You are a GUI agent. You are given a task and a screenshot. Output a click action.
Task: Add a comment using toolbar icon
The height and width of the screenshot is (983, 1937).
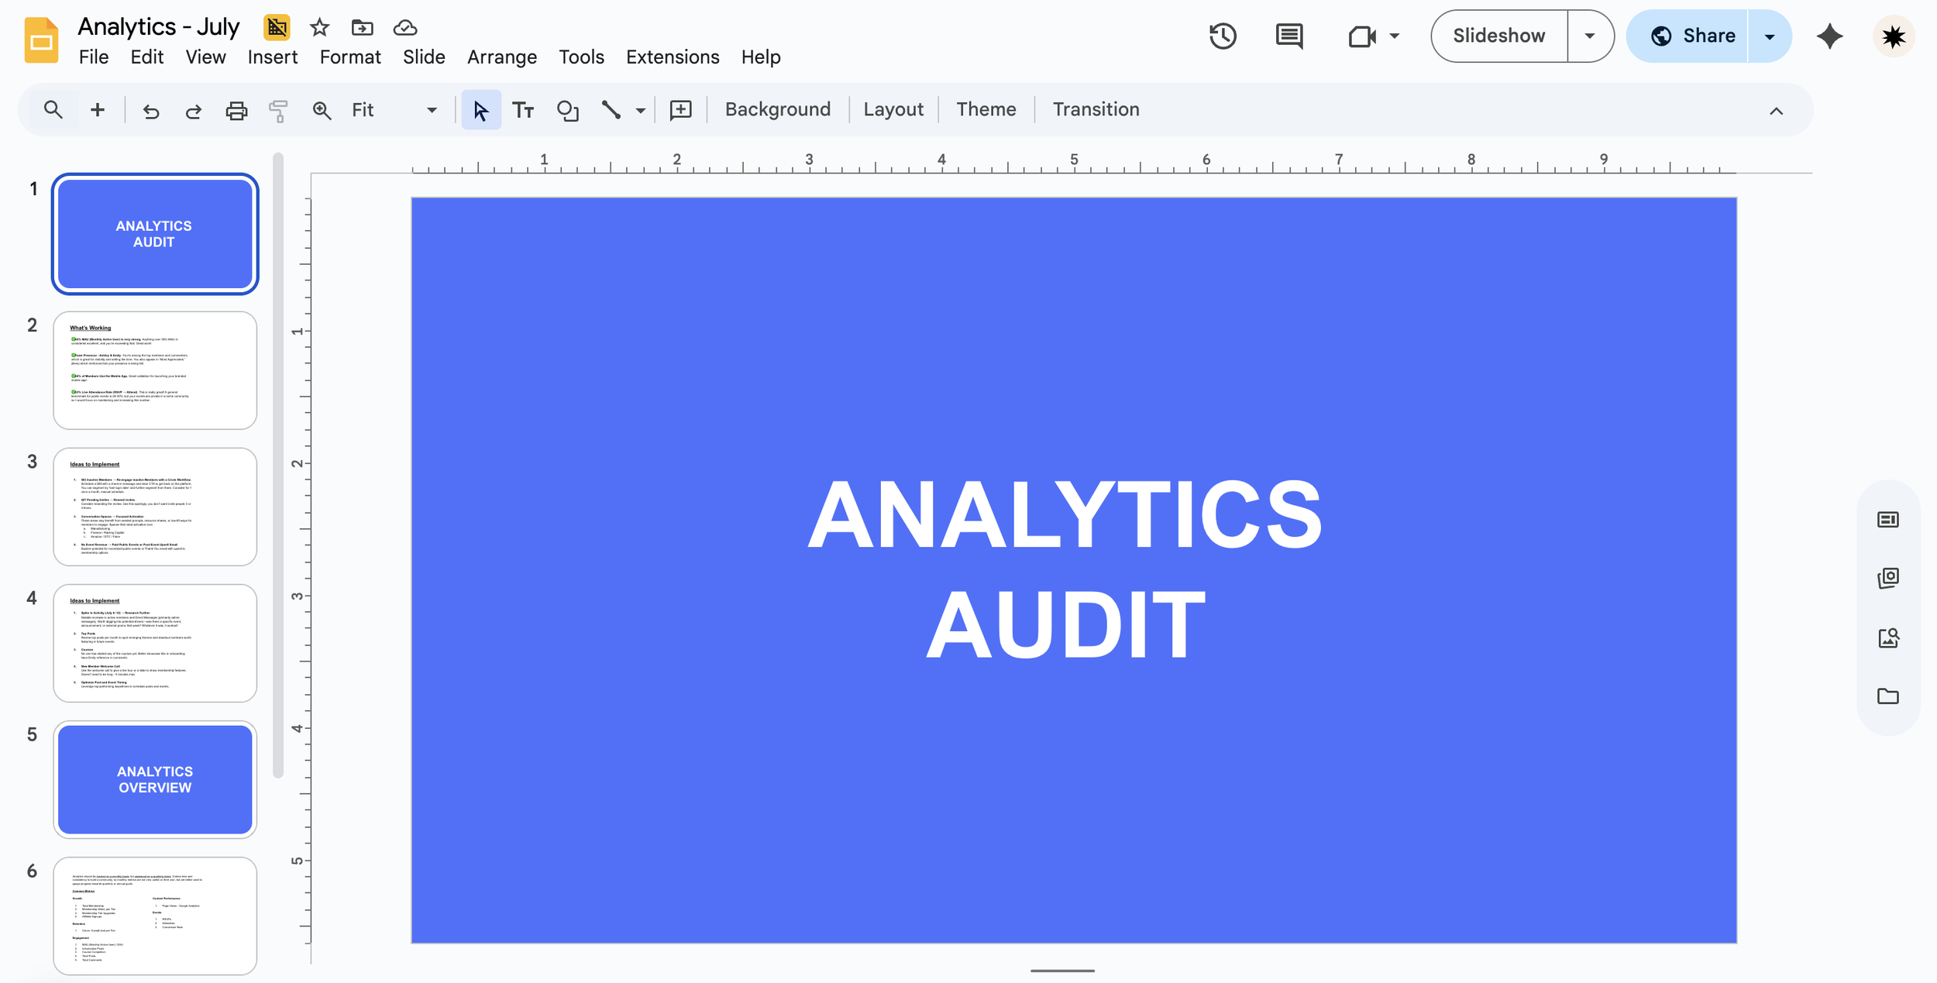[680, 111]
